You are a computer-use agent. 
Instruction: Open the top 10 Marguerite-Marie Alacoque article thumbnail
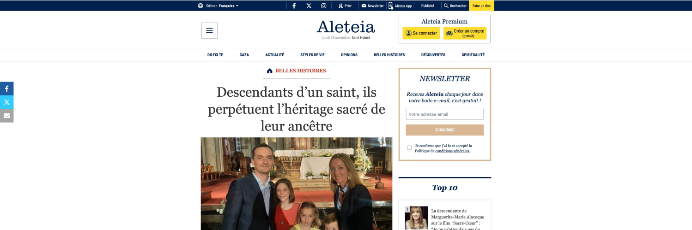click(416, 218)
